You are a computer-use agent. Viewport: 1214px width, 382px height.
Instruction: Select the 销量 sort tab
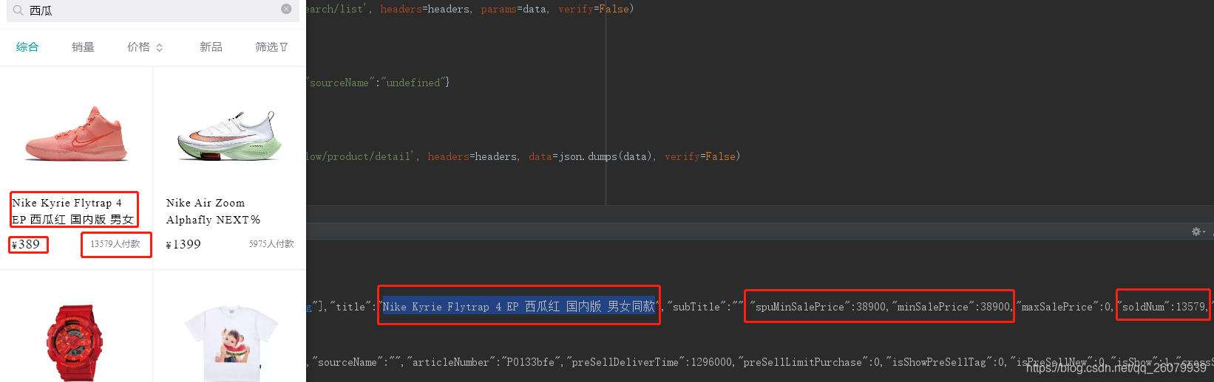tap(83, 47)
